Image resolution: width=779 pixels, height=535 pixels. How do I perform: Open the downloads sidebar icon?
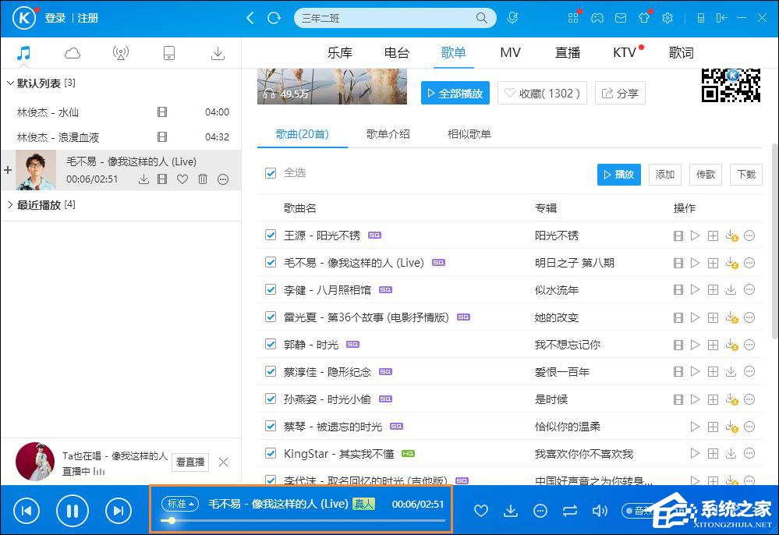(218, 52)
